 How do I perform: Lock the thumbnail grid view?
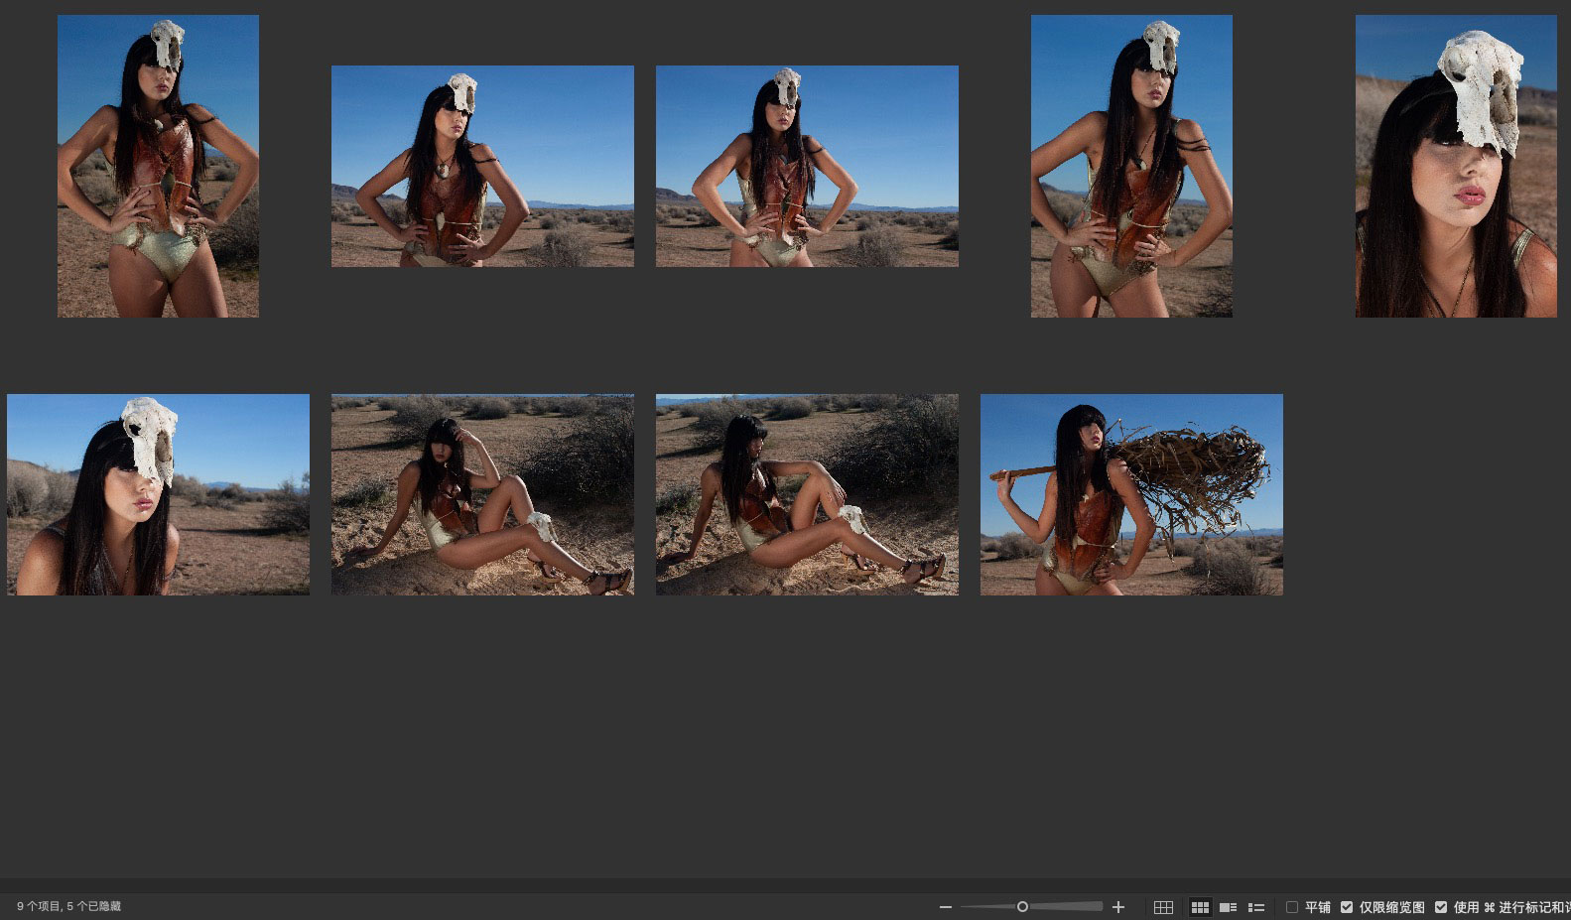[x=1163, y=907]
